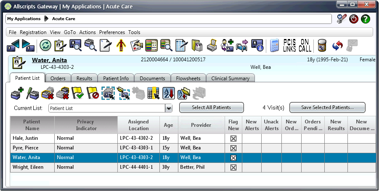Image resolution: width=379 pixels, height=191 pixels.
Task: Open the Registration menu
Action: (x=33, y=32)
